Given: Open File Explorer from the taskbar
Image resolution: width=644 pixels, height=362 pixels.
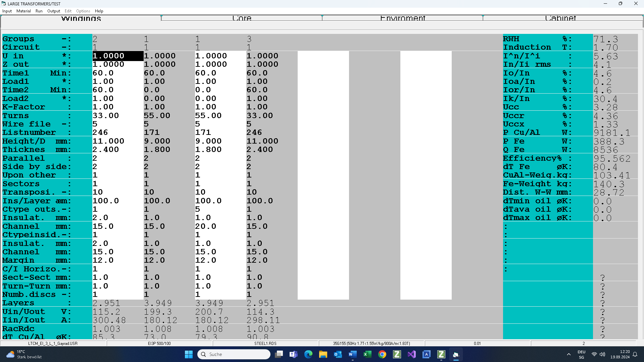Looking at the screenshot, I should tap(323, 354).
